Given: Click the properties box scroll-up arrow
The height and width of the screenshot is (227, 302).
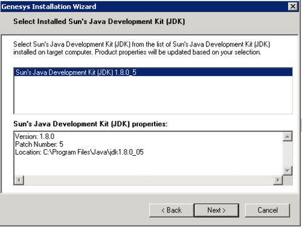Looking at the screenshot, I should pyautogui.click(x=288, y=137).
